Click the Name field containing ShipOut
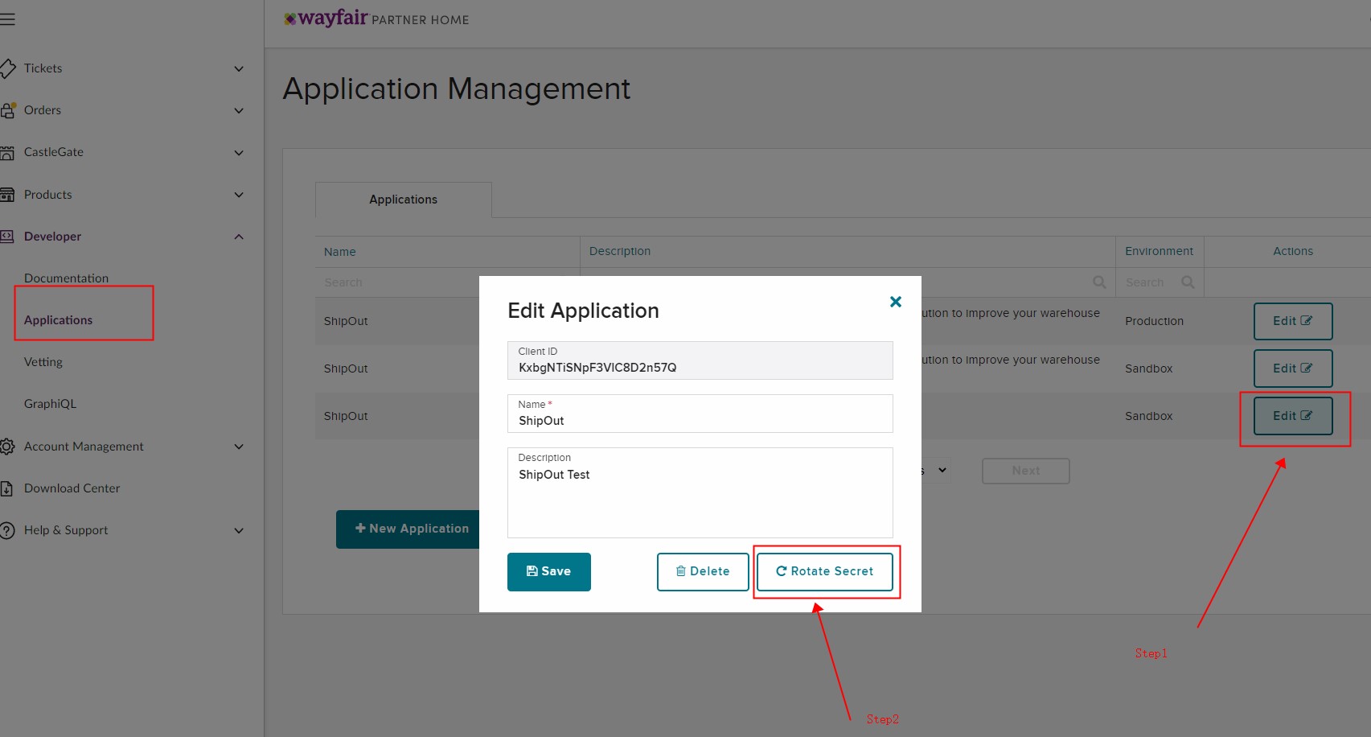1371x737 pixels. (x=700, y=414)
